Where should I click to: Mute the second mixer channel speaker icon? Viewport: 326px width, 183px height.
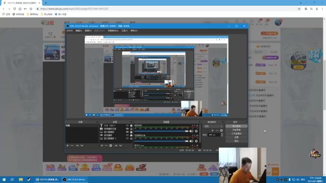(x=191, y=141)
